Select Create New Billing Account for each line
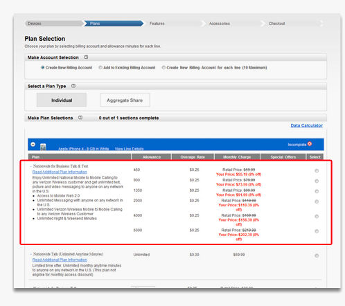This screenshot has width=345, height=306. (x=163, y=68)
